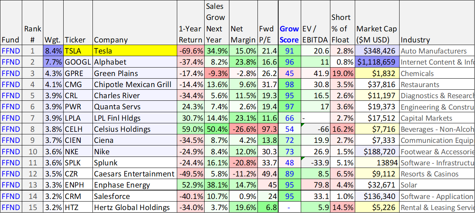Select the Green Plains company cell

coord(135,73)
